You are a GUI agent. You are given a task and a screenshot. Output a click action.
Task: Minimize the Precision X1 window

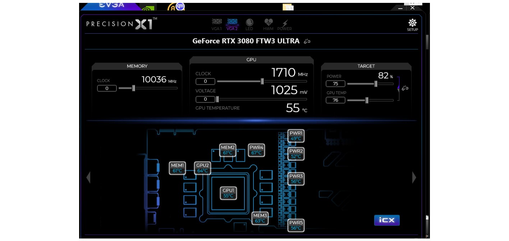[x=401, y=8]
